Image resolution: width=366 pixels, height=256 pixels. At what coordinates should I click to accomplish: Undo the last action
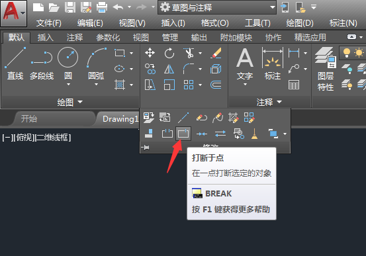118,7
